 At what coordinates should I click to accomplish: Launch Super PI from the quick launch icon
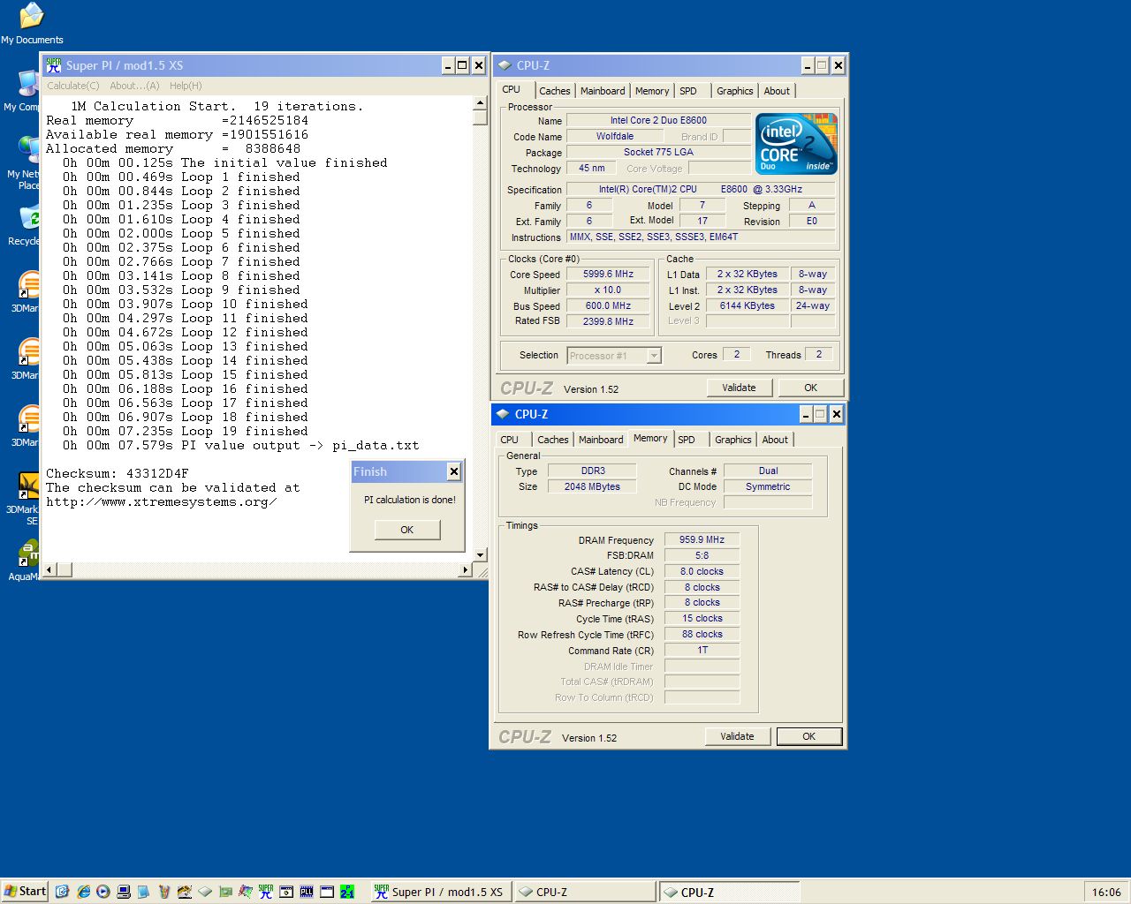(266, 892)
